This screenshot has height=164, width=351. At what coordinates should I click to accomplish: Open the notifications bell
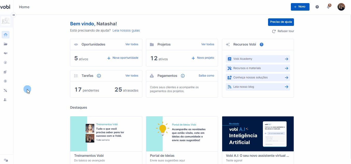[x=328, y=7]
